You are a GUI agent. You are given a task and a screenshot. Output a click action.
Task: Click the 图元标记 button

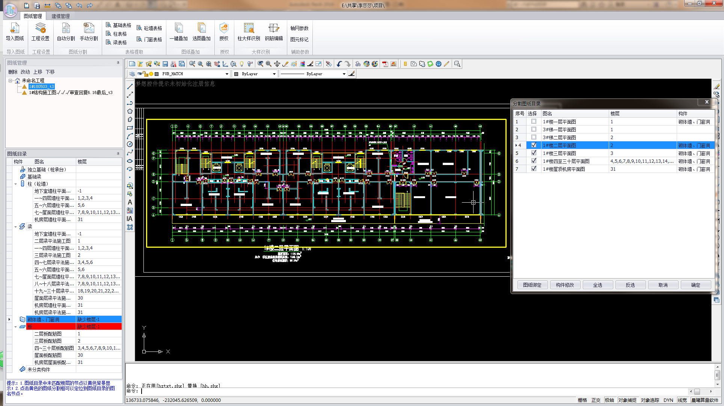pyautogui.click(x=299, y=39)
